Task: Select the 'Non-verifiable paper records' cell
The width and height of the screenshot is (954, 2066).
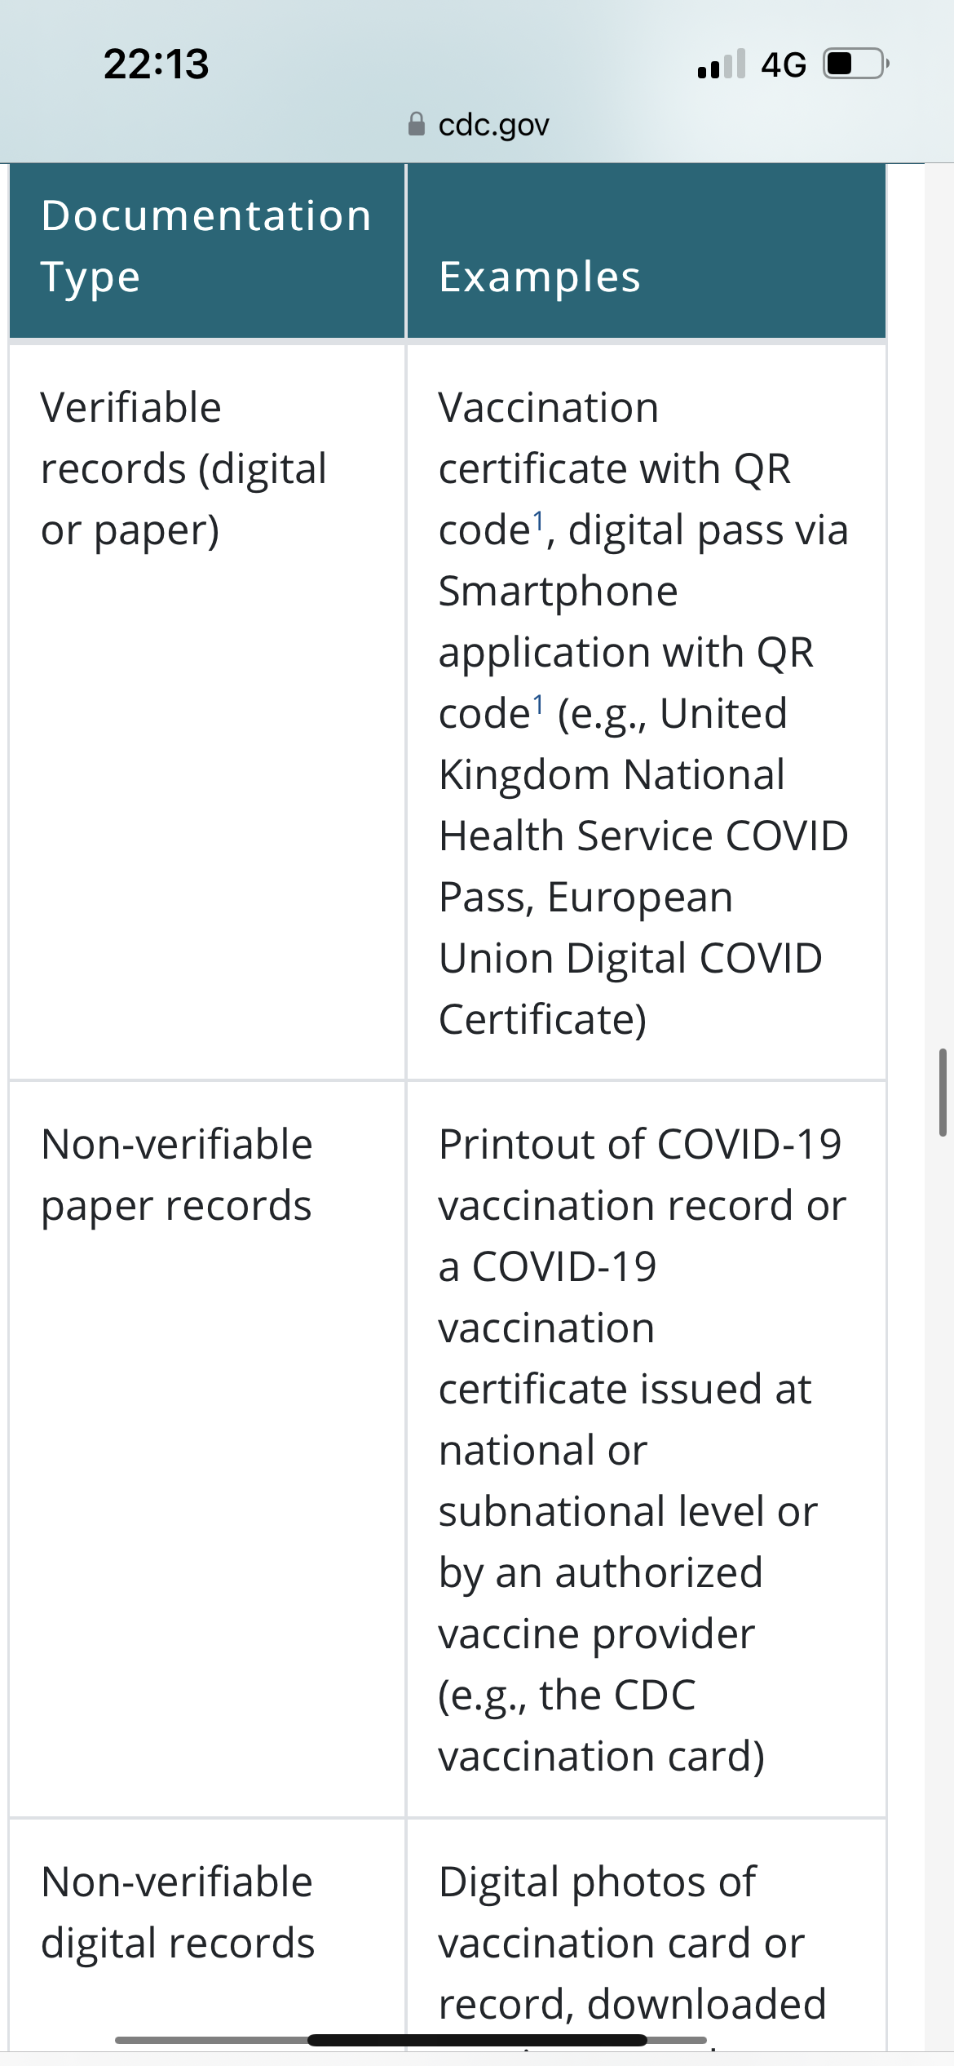Action: click(176, 1174)
